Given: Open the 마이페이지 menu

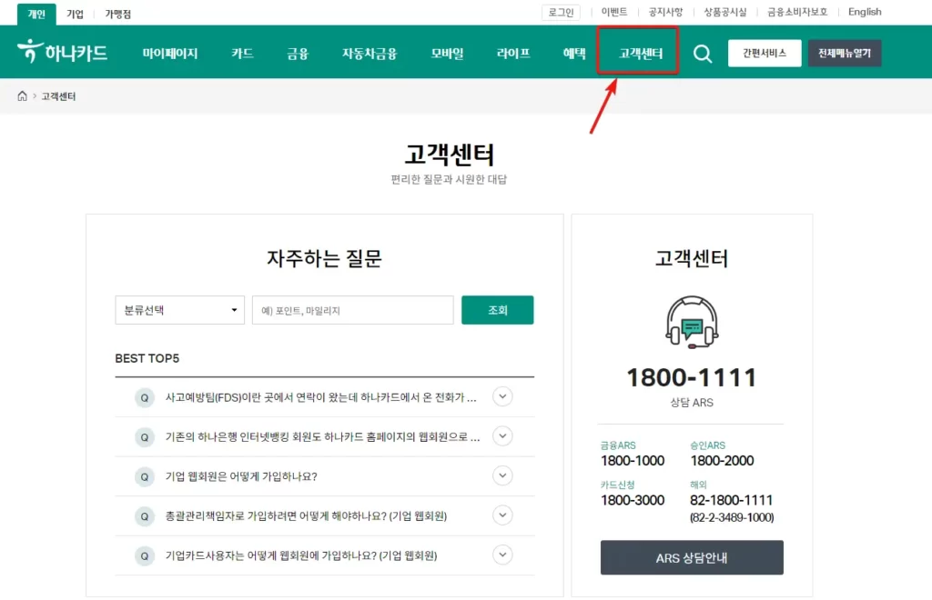Looking at the screenshot, I should [170, 54].
